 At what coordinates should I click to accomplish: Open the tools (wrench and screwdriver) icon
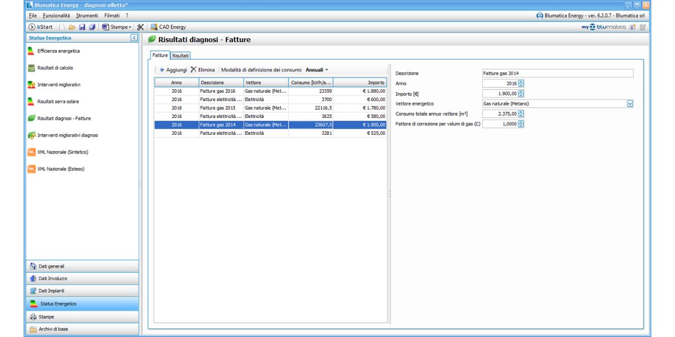(x=140, y=27)
